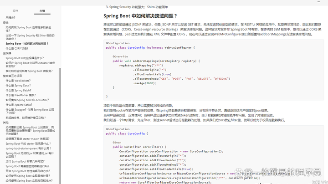Select bold outline entry Spring Boot 中如何解决跨域问题
The image size is (328, 184).
click(27, 43)
